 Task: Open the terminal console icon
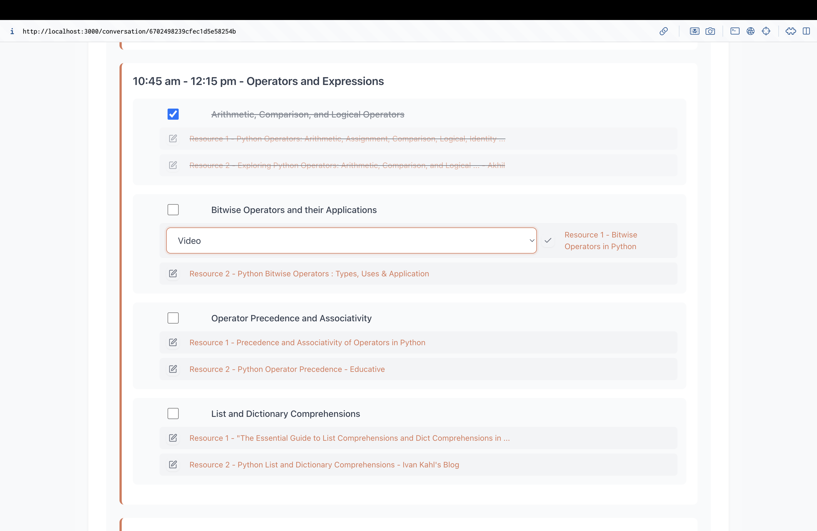(735, 31)
